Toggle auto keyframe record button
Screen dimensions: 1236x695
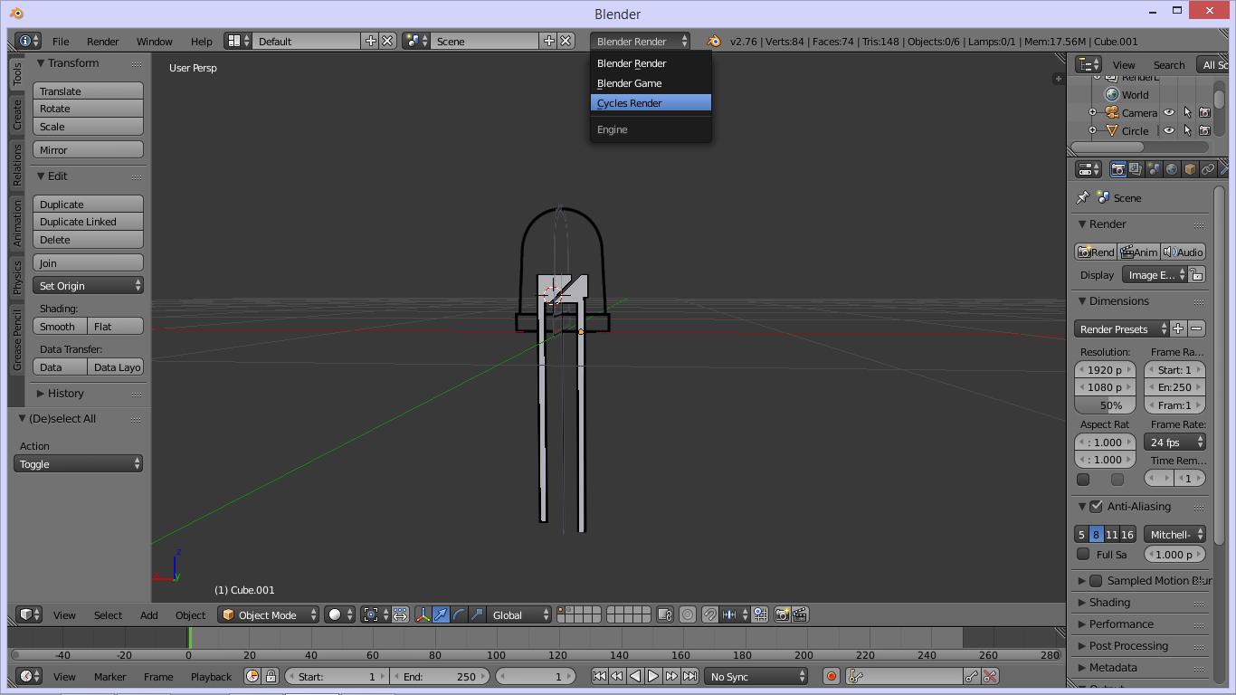(x=832, y=676)
